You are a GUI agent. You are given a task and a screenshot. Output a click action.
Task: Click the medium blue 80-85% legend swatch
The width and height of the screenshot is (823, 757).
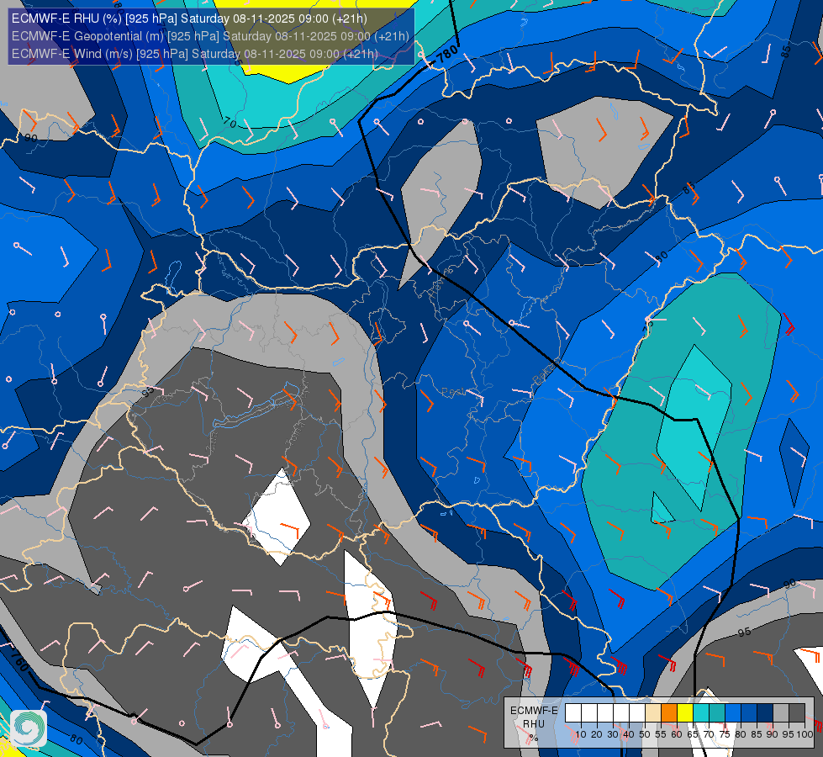click(749, 713)
